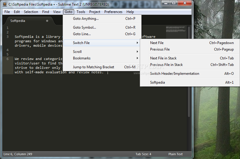Screen dimensions: 240x159
Task: Open the Selection menu
Action: pos(31,12)
